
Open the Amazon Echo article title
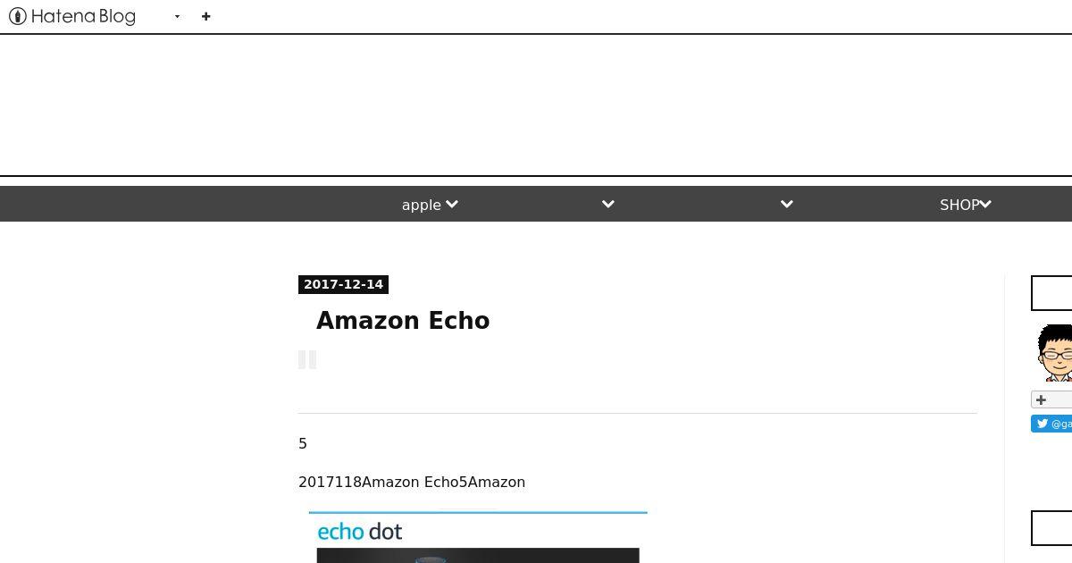click(403, 321)
